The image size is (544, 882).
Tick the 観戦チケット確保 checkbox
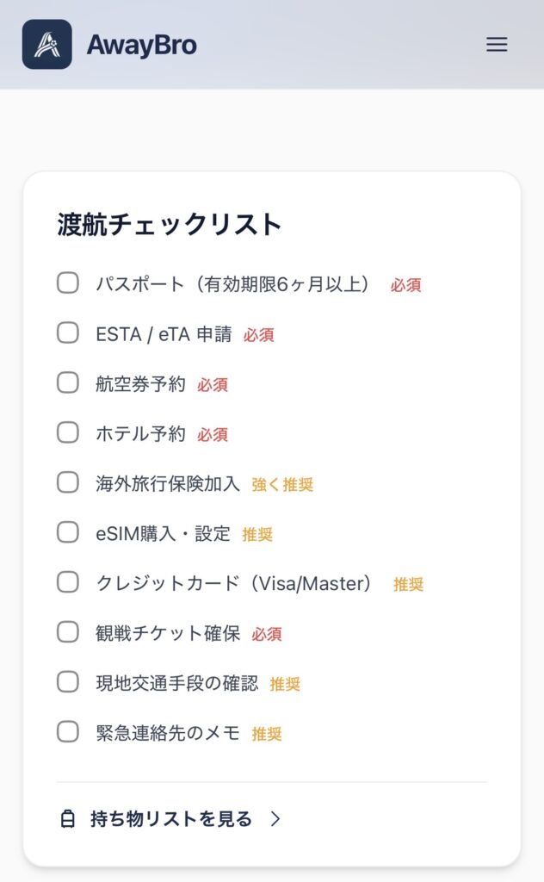click(x=68, y=632)
